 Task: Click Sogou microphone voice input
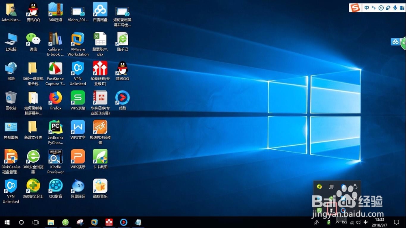395,8
